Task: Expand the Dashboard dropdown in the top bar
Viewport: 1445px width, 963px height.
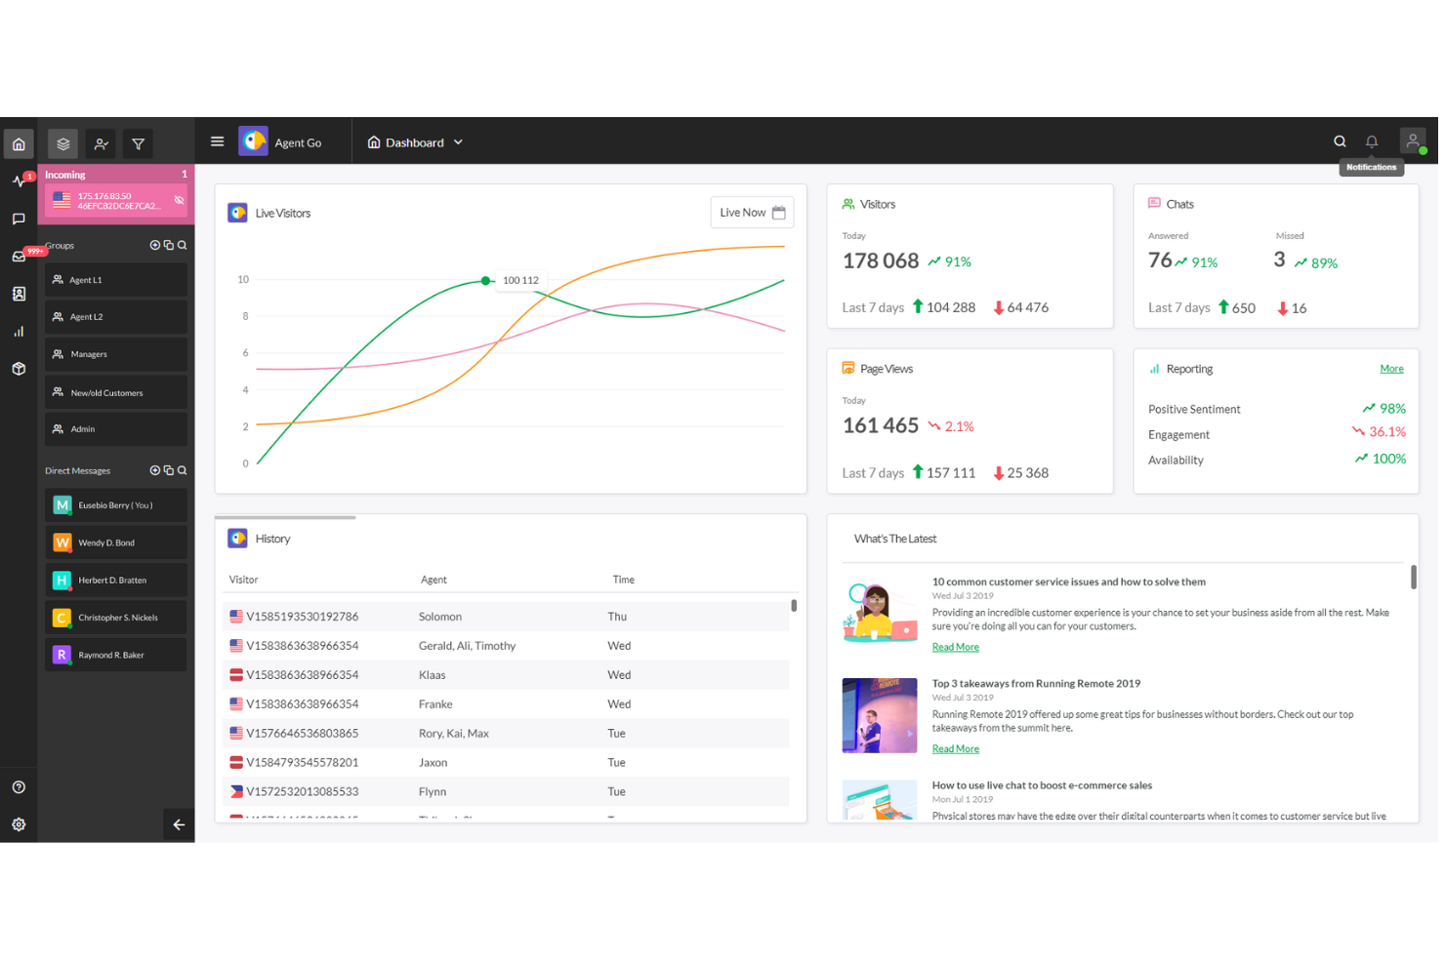Action: (457, 141)
